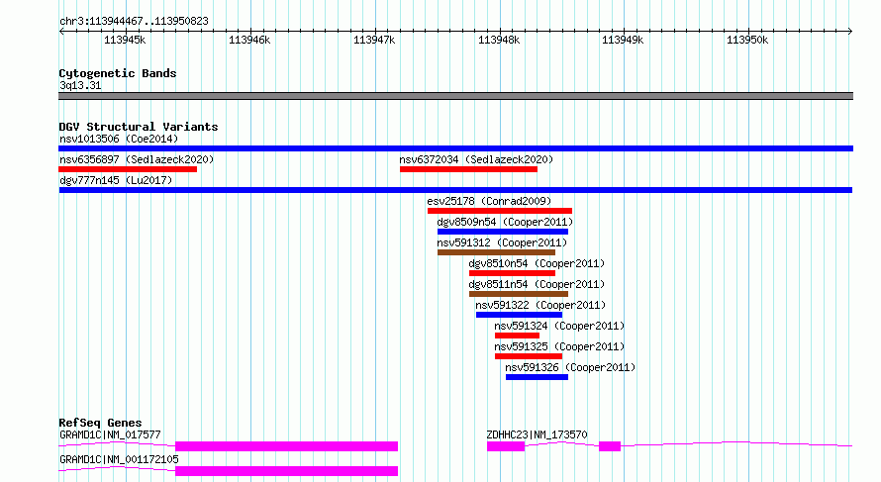Viewport: 881px width, 482px height.
Task: Open the dgv8510n54 (Cooper2011) label
Action: pos(537,263)
